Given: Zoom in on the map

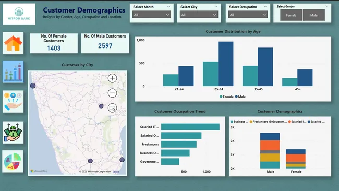Looking at the screenshot, I should pos(113,78).
